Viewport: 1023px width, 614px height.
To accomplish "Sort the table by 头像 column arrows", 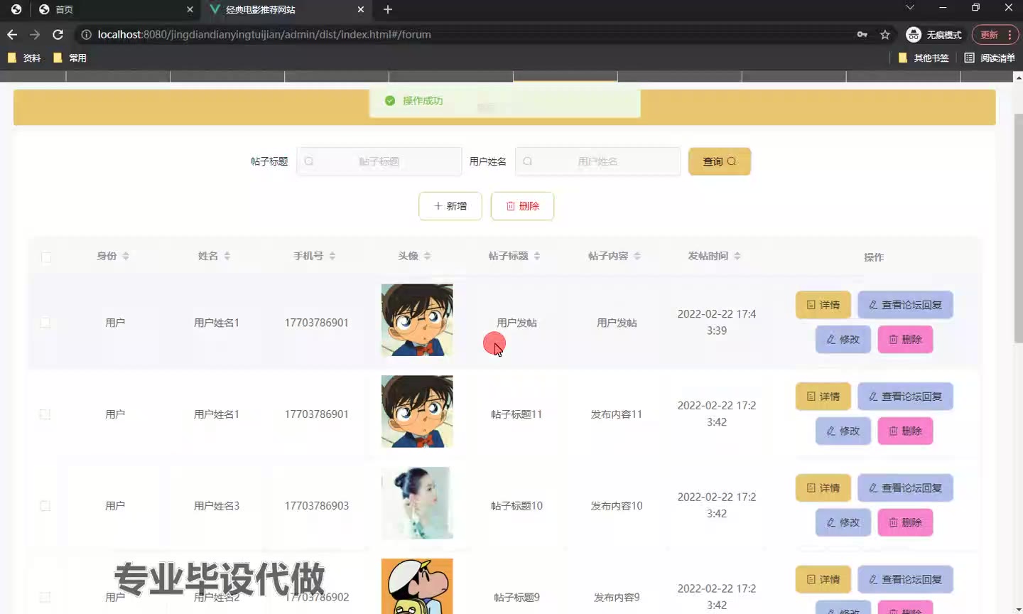I will click(428, 256).
